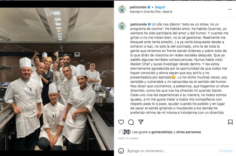Open paticonde avatar beside caption
This screenshot has height=156, width=236.
pos(122,26)
